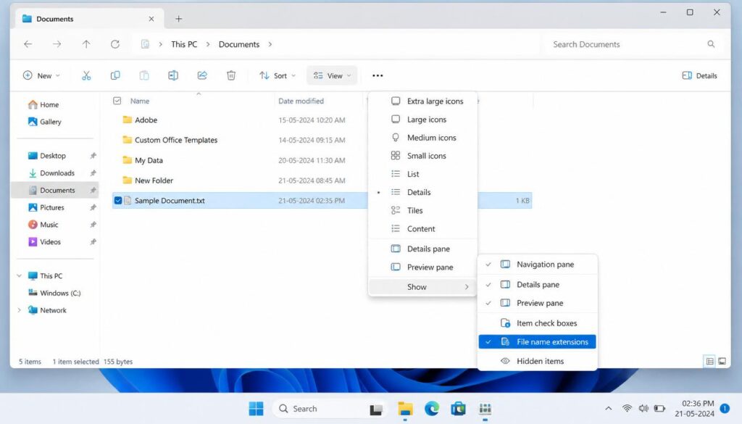Click the Copy icon in toolbar
This screenshot has width=742, height=424.
click(x=115, y=75)
